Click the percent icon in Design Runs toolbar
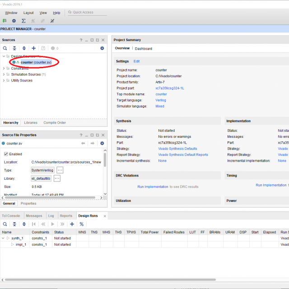 [82, 224]
